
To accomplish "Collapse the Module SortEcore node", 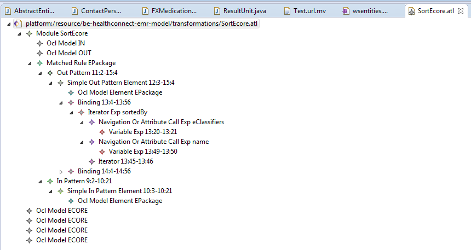I will pos(19,33).
